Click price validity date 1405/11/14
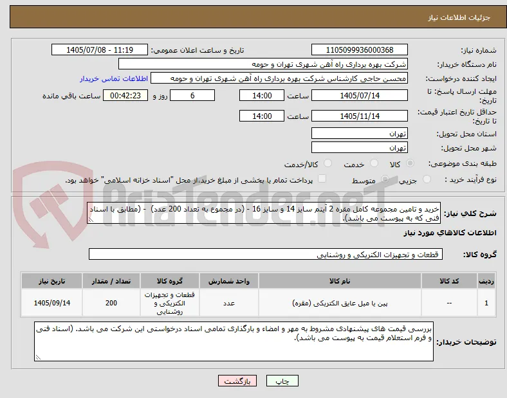This screenshot has width=507, height=398. [360, 116]
